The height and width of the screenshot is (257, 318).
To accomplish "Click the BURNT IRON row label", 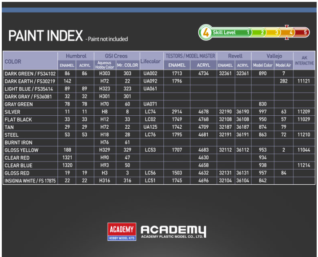I will point(18,143).
